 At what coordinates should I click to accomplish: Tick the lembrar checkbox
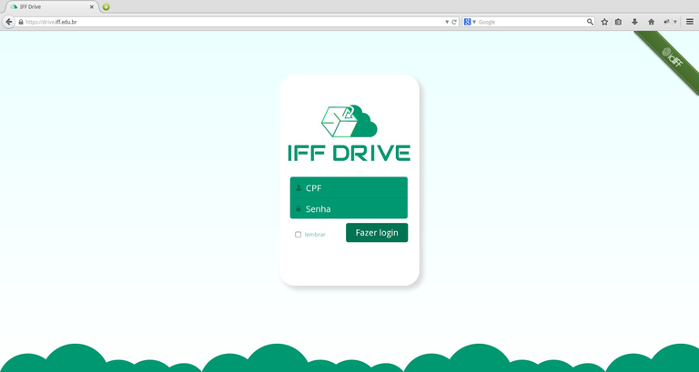(x=299, y=235)
